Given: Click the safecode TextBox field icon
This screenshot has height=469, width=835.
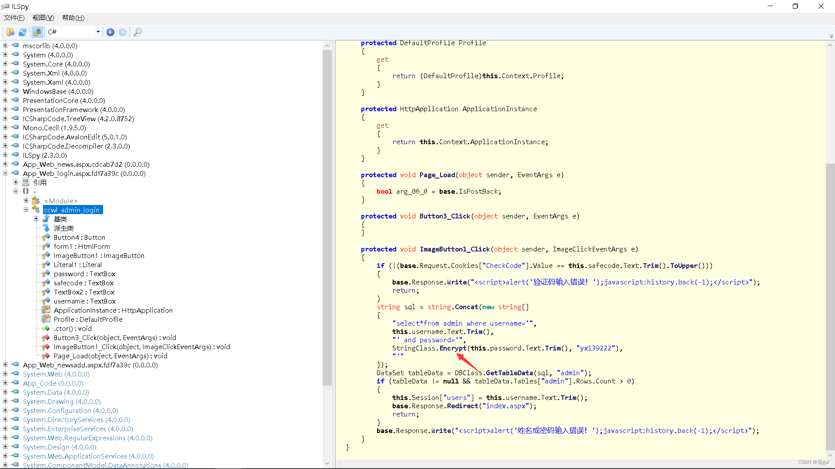Looking at the screenshot, I should [46, 282].
